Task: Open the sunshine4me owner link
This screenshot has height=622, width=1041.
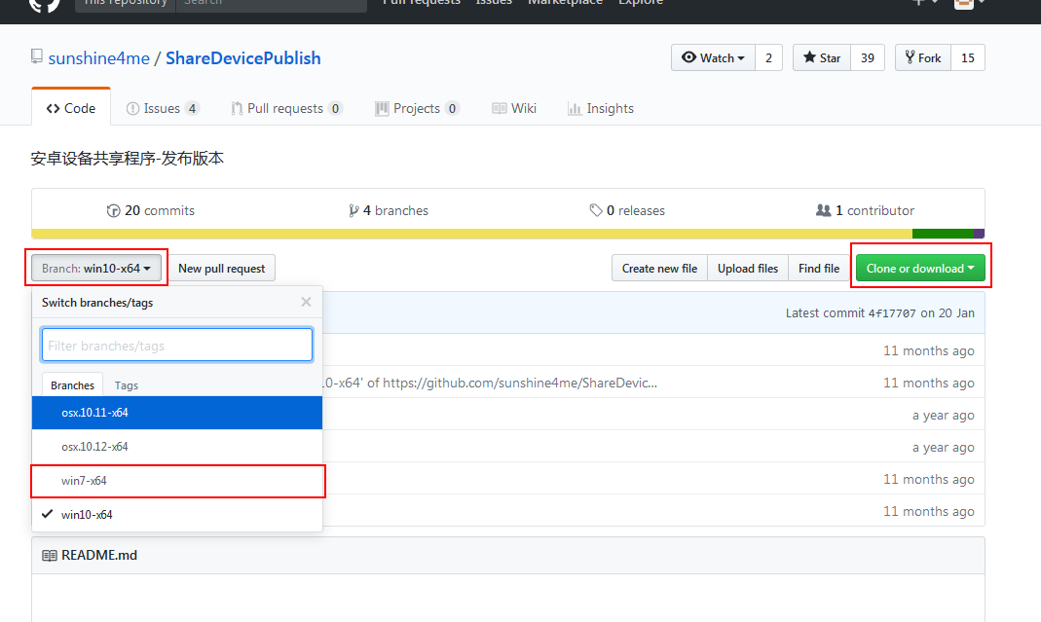Action: click(99, 58)
